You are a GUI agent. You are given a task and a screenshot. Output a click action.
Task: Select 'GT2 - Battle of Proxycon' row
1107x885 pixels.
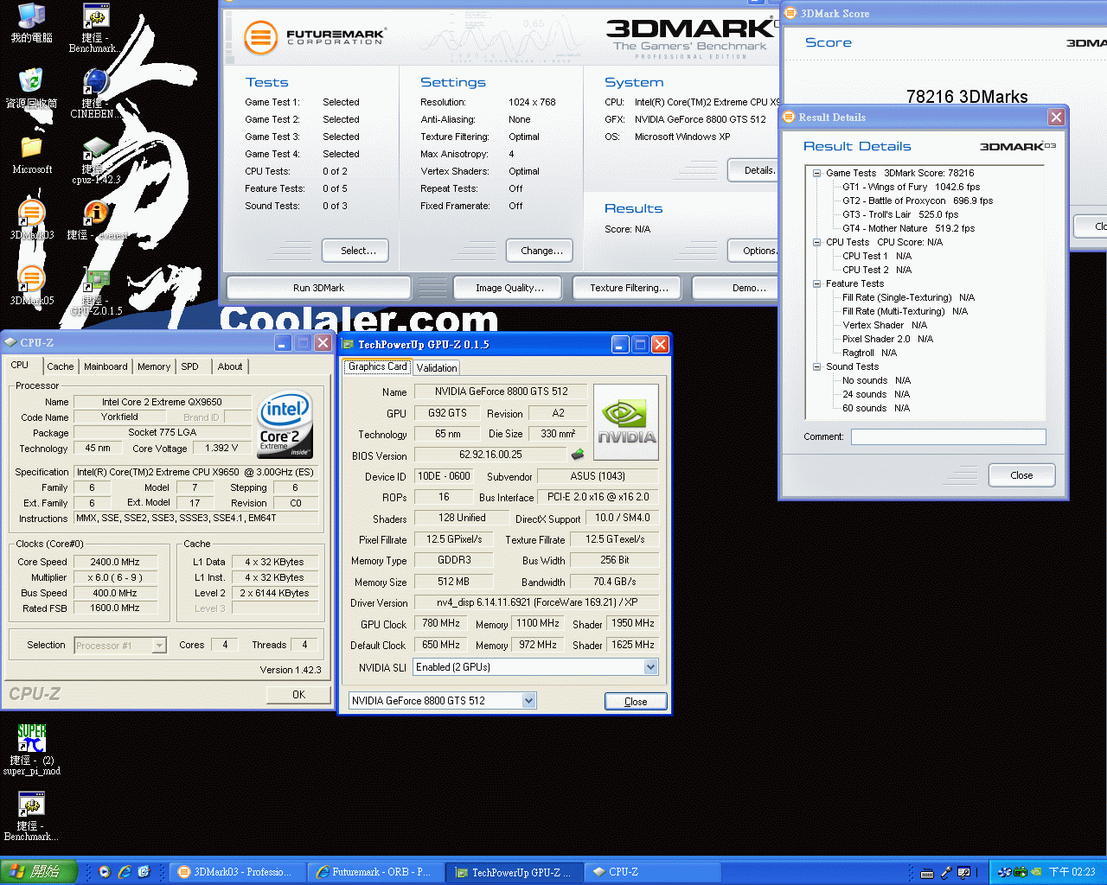coord(918,201)
